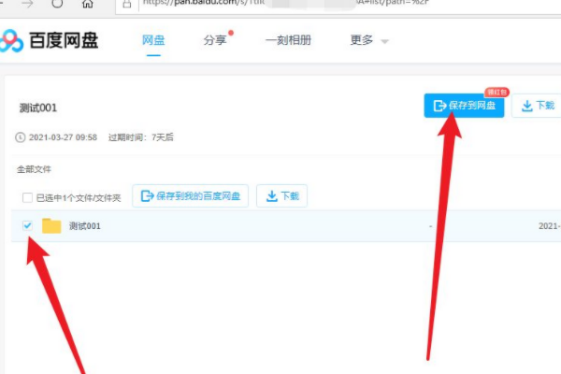The width and height of the screenshot is (561, 374).
Task: Uncheck the 测试001 folder checkbox
Action: [27, 225]
